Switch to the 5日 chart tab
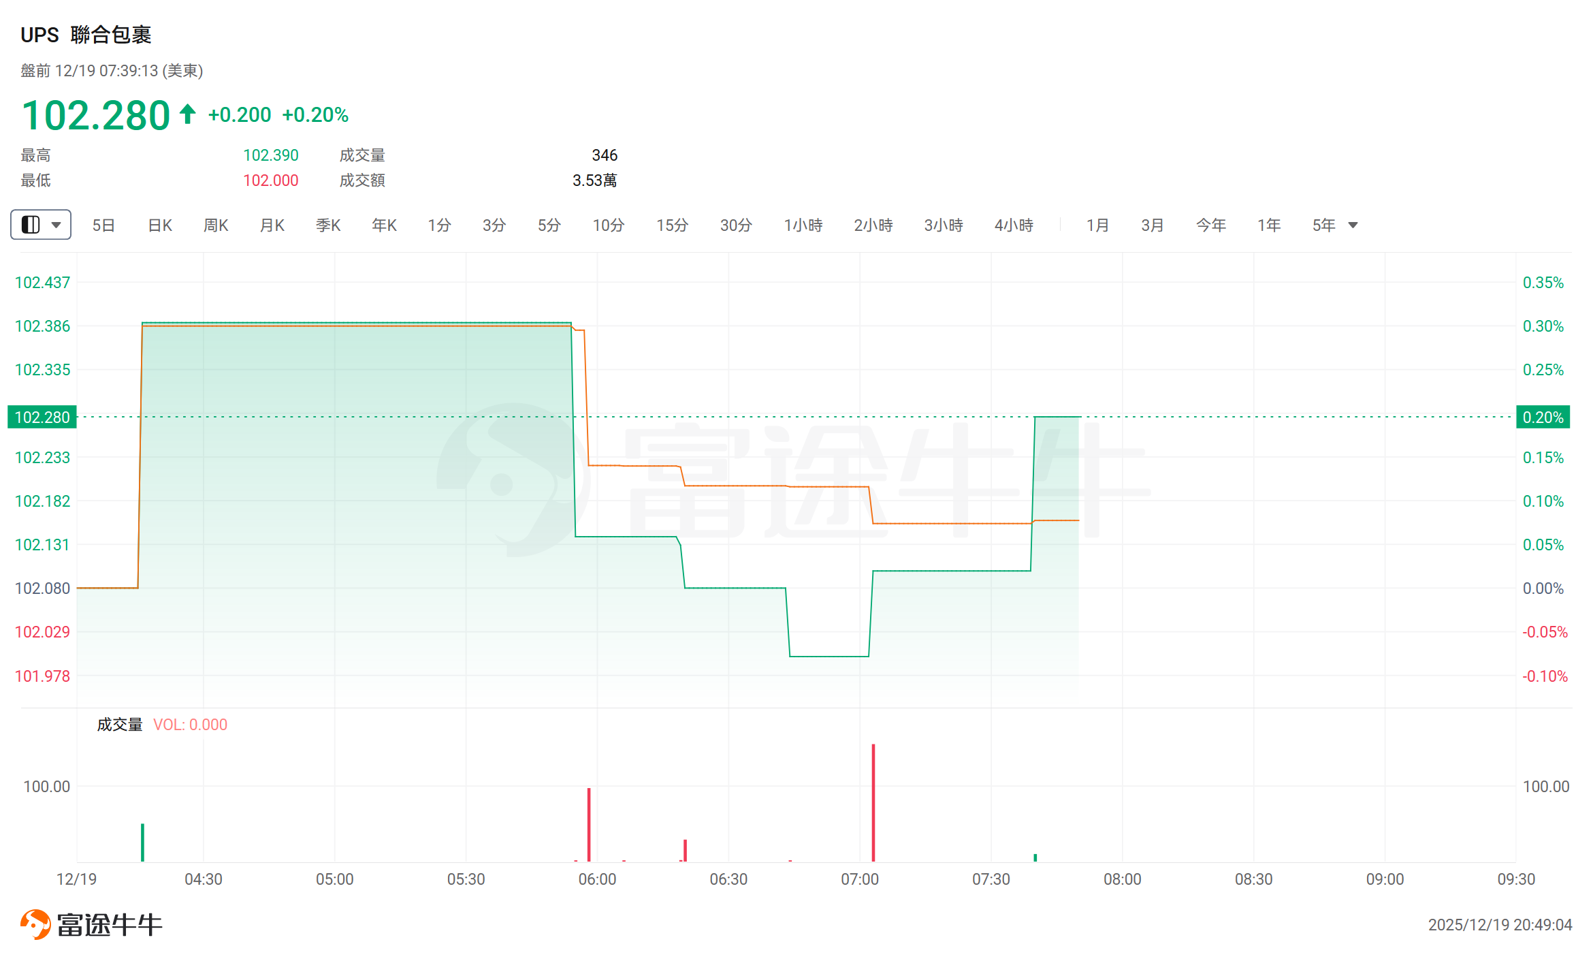 [103, 225]
